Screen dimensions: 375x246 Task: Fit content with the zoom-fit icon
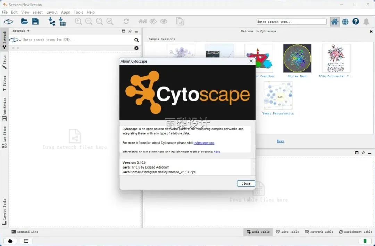(x=99, y=22)
